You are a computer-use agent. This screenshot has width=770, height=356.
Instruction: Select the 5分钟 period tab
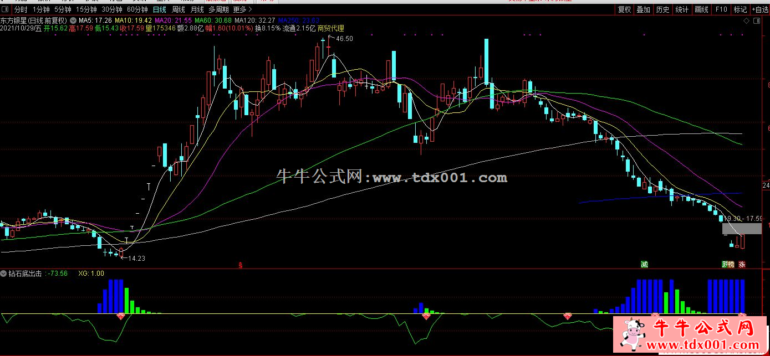(63, 9)
